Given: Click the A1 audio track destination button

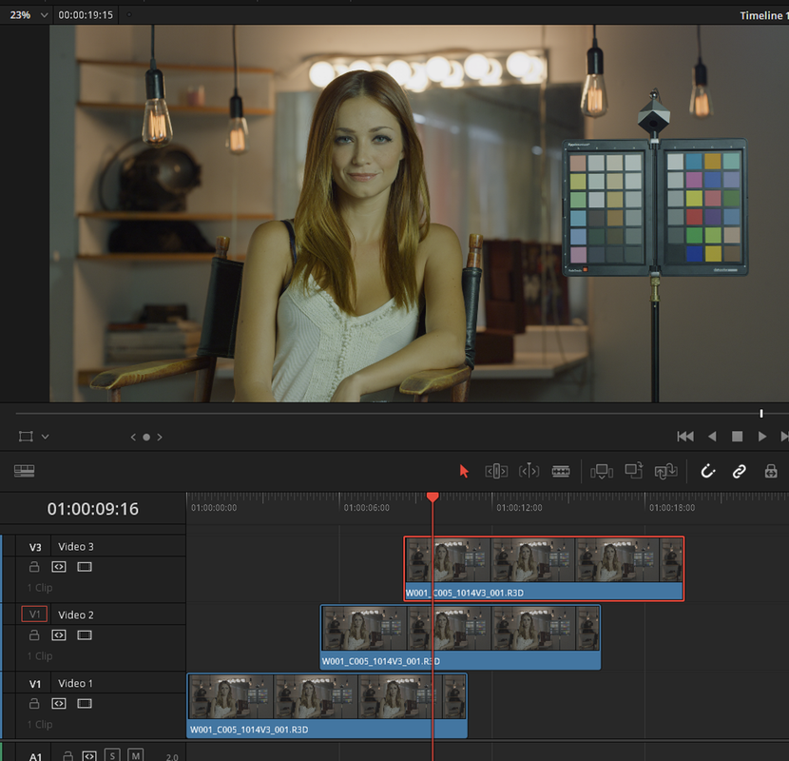Looking at the screenshot, I should 35,755.
